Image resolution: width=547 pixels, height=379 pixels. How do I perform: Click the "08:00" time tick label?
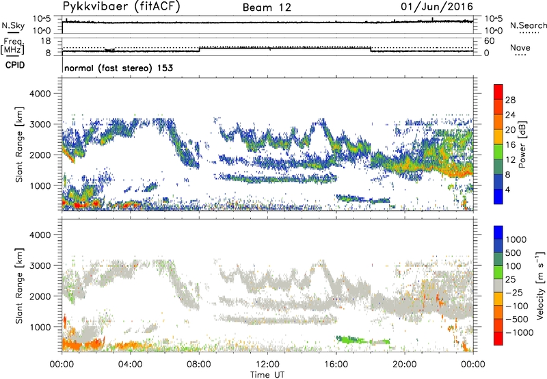tap(199, 365)
